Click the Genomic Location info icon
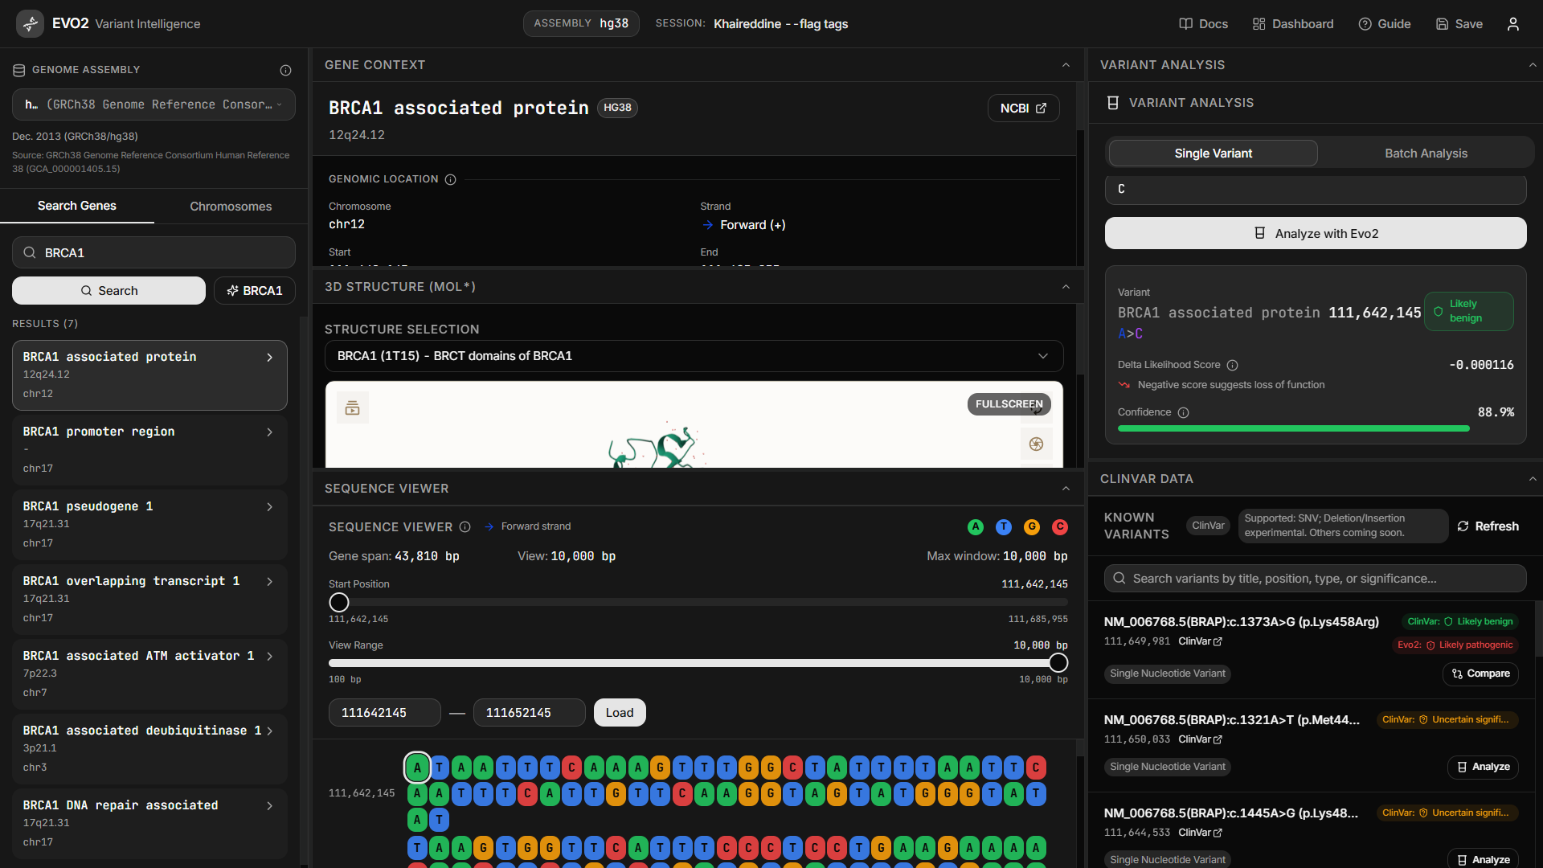The image size is (1543, 868). [x=450, y=179]
